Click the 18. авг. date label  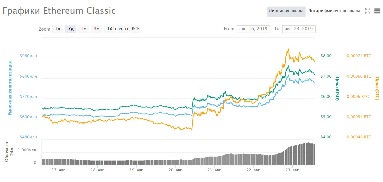pyautogui.click(x=98, y=170)
